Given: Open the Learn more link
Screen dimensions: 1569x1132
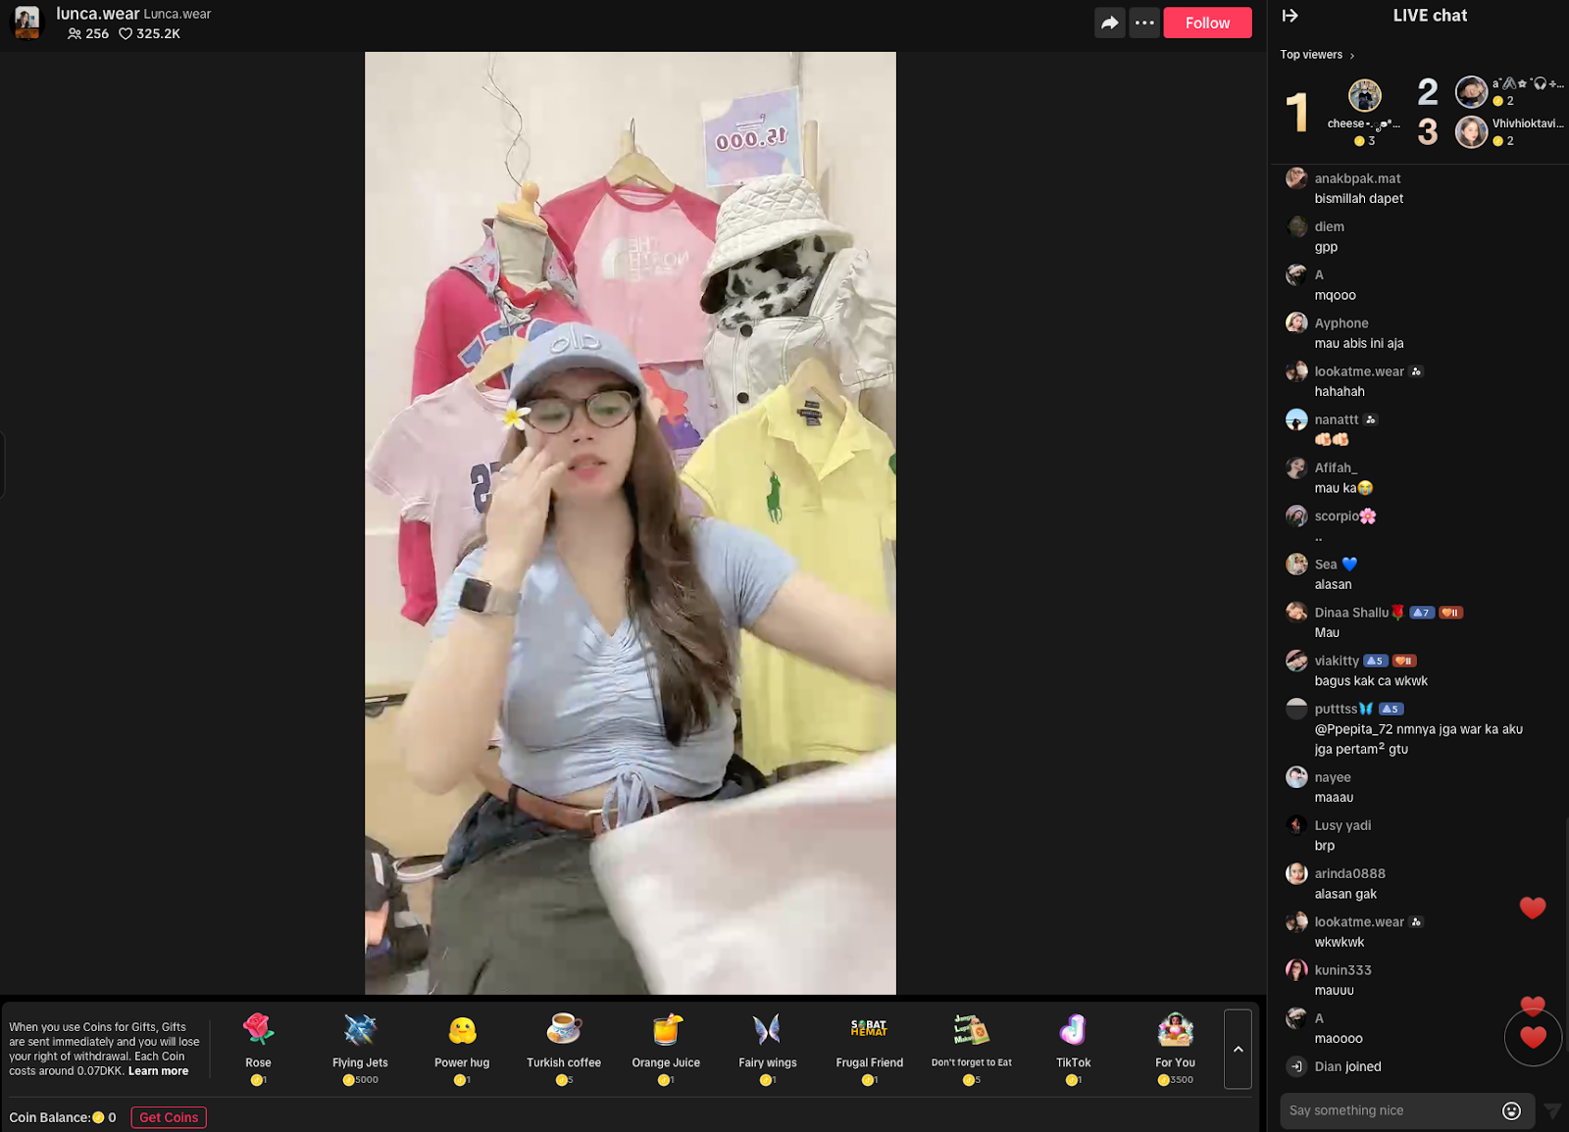Looking at the screenshot, I should pos(157,1070).
